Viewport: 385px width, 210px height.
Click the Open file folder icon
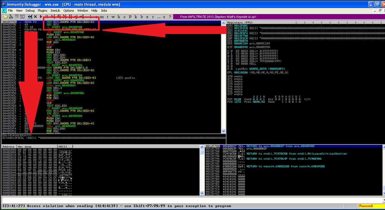point(5,17)
